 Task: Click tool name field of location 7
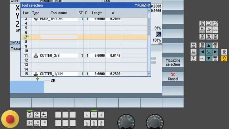click(x=59, y=37)
